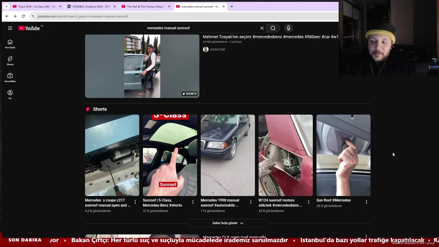The image size is (439, 247).
Task: Click the OZAN ETGÜ channel avatar
Action: [206, 49]
